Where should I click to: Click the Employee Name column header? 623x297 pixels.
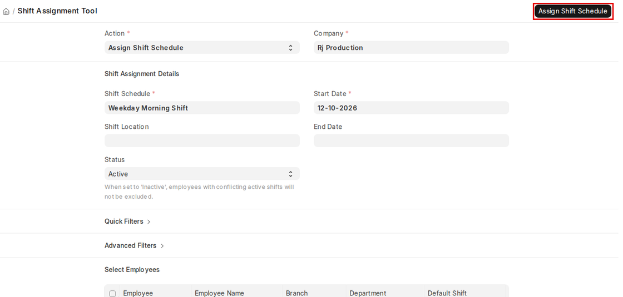point(219,294)
